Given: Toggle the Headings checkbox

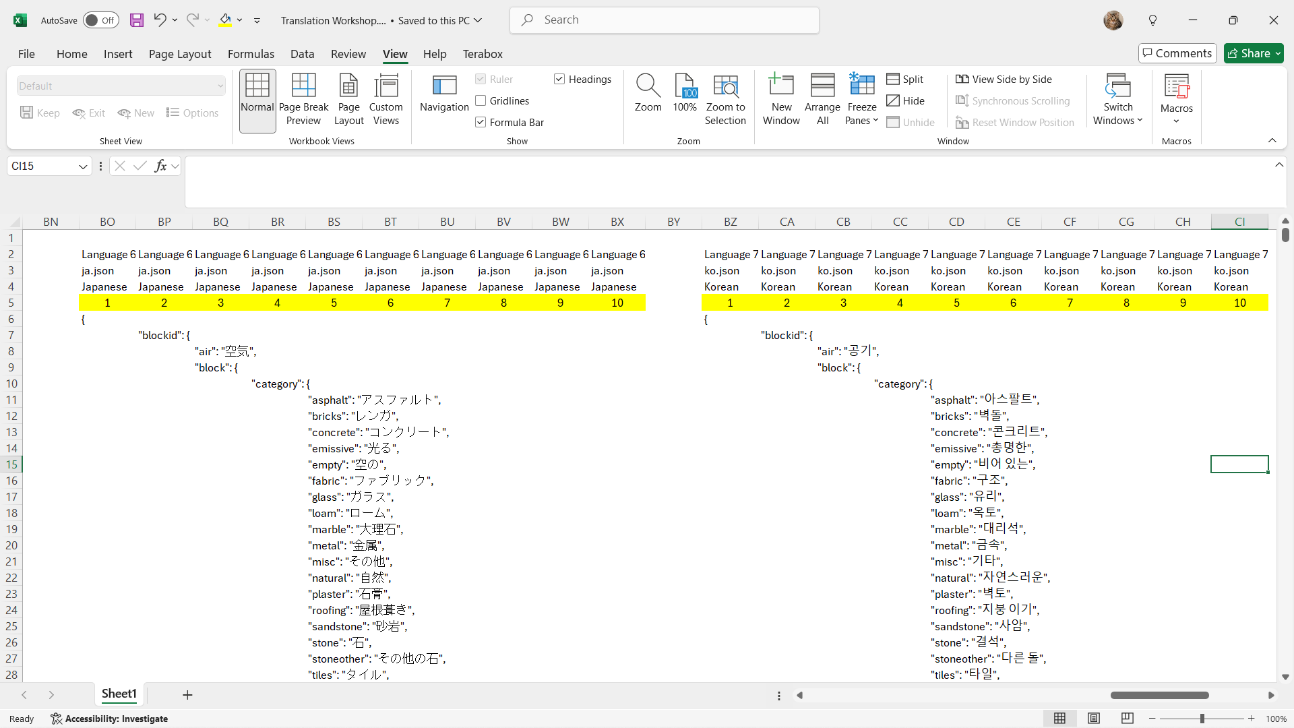Looking at the screenshot, I should tap(559, 80).
